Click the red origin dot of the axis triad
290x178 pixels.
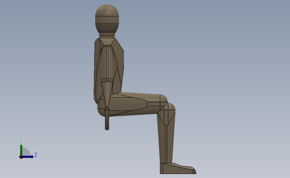click(x=21, y=157)
